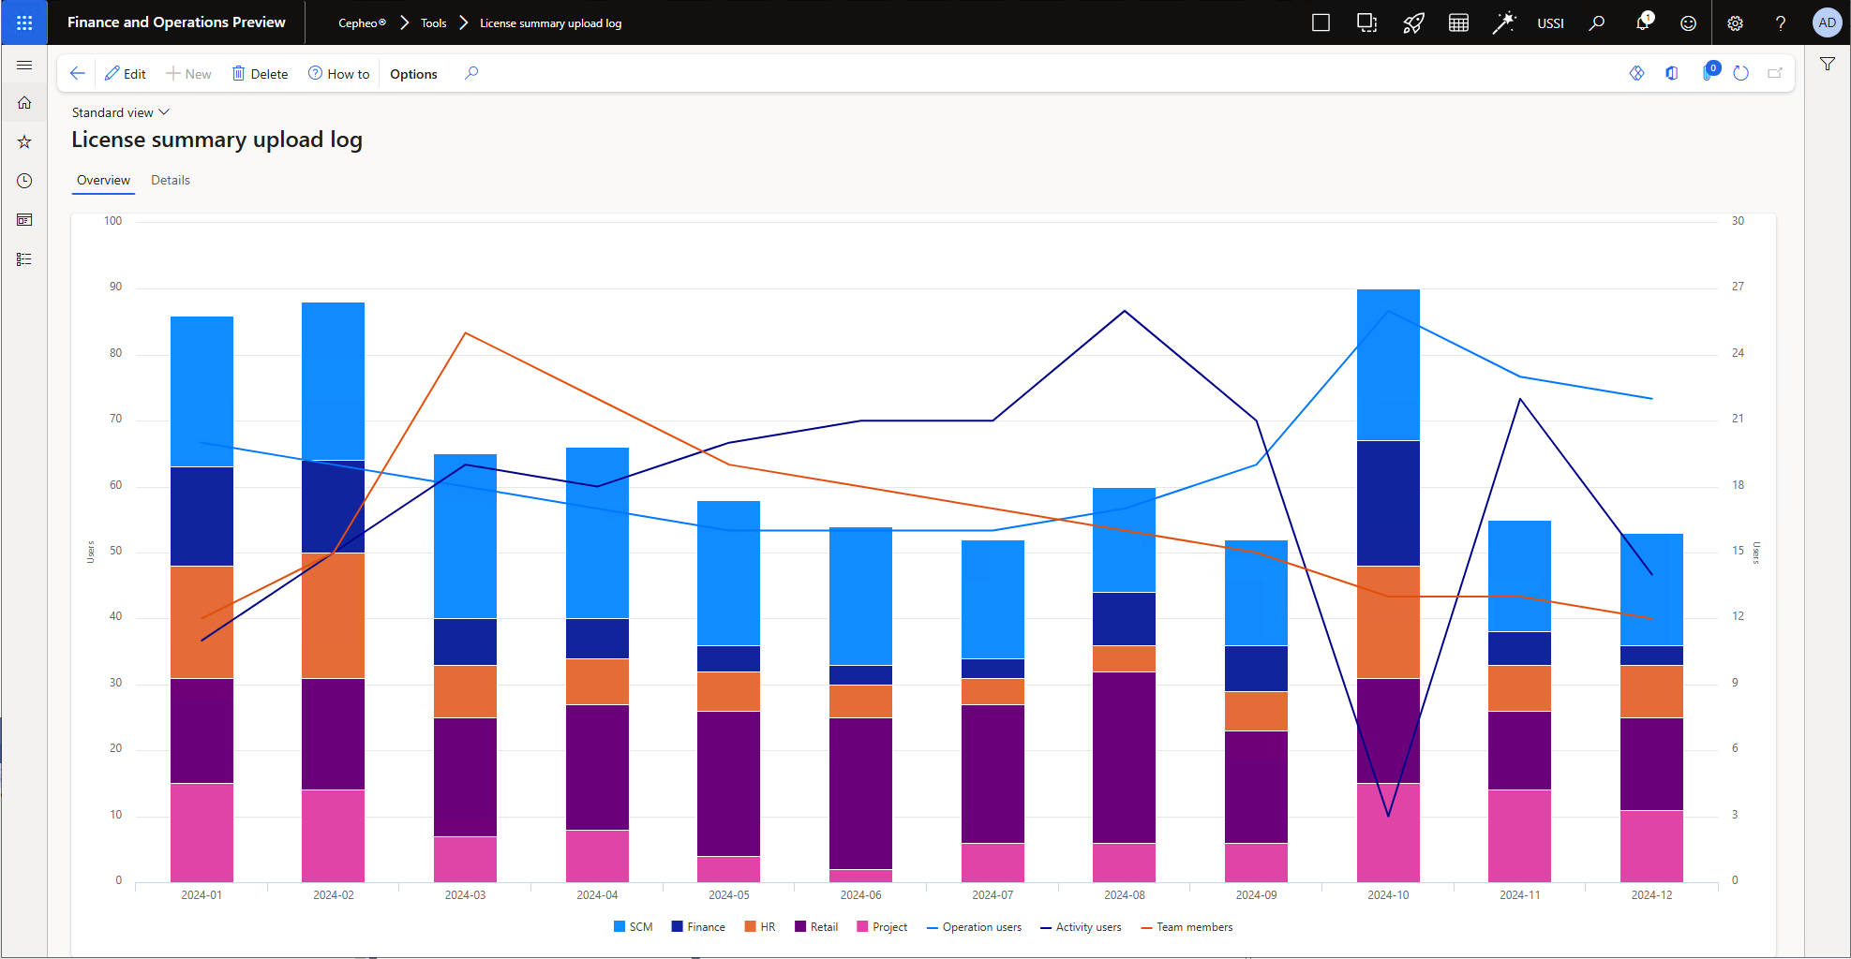Open the Favorites star in sidebar
1851x959 pixels.
tap(24, 141)
